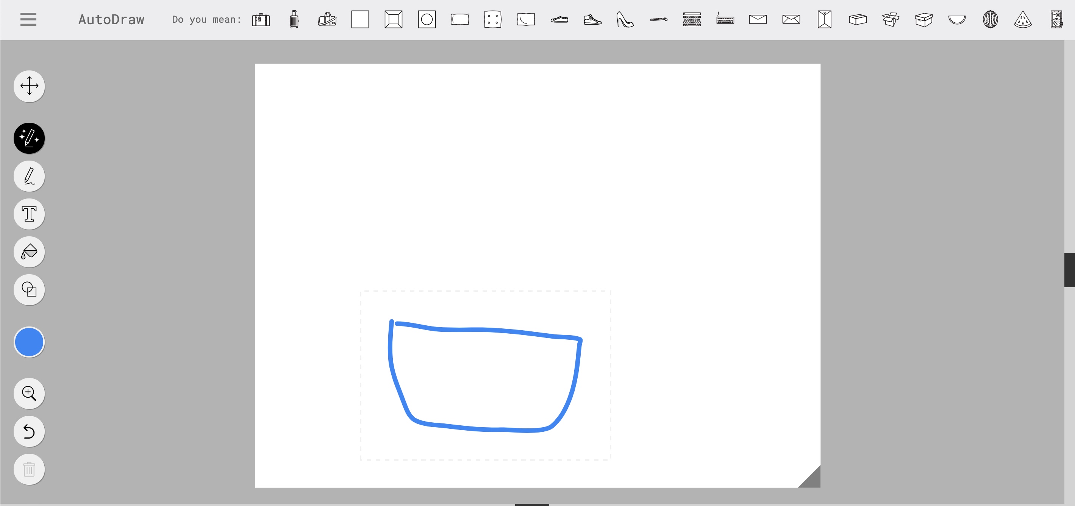Select the freehand Draw pencil tool
Viewport: 1075px width, 506px height.
tap(29, 176)
